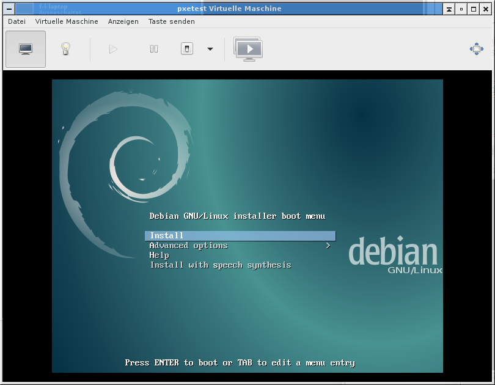Image resolution: width=495 pixels, height=385 pixels.
Task: Manage VM snapshots icon
Action: [x=248, y=49]
